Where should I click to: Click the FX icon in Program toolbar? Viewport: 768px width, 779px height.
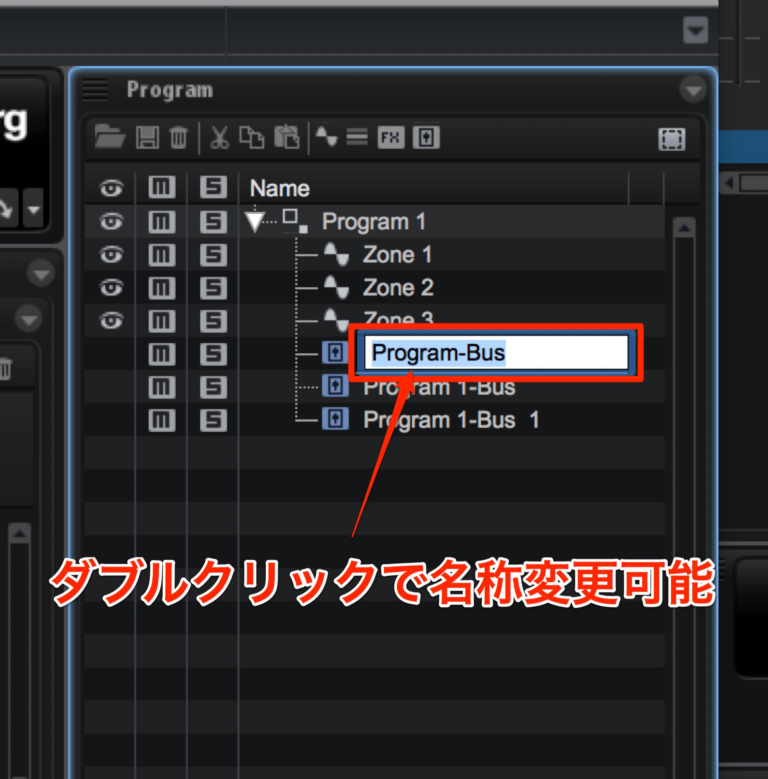(x=391, y=138)
